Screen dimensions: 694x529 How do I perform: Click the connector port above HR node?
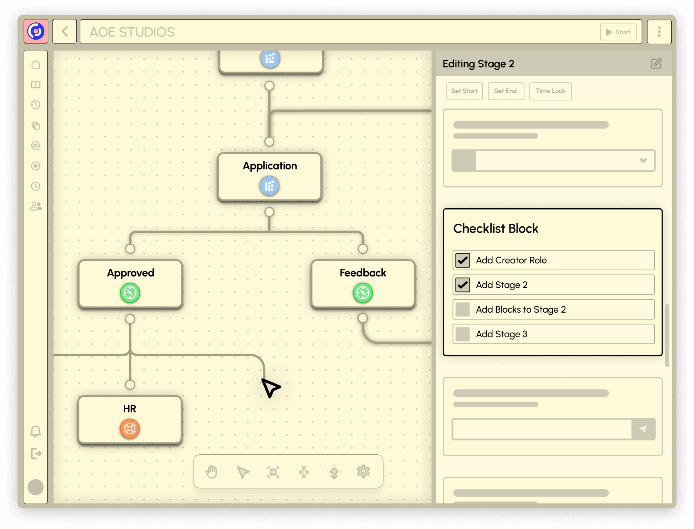coord(130,385)
